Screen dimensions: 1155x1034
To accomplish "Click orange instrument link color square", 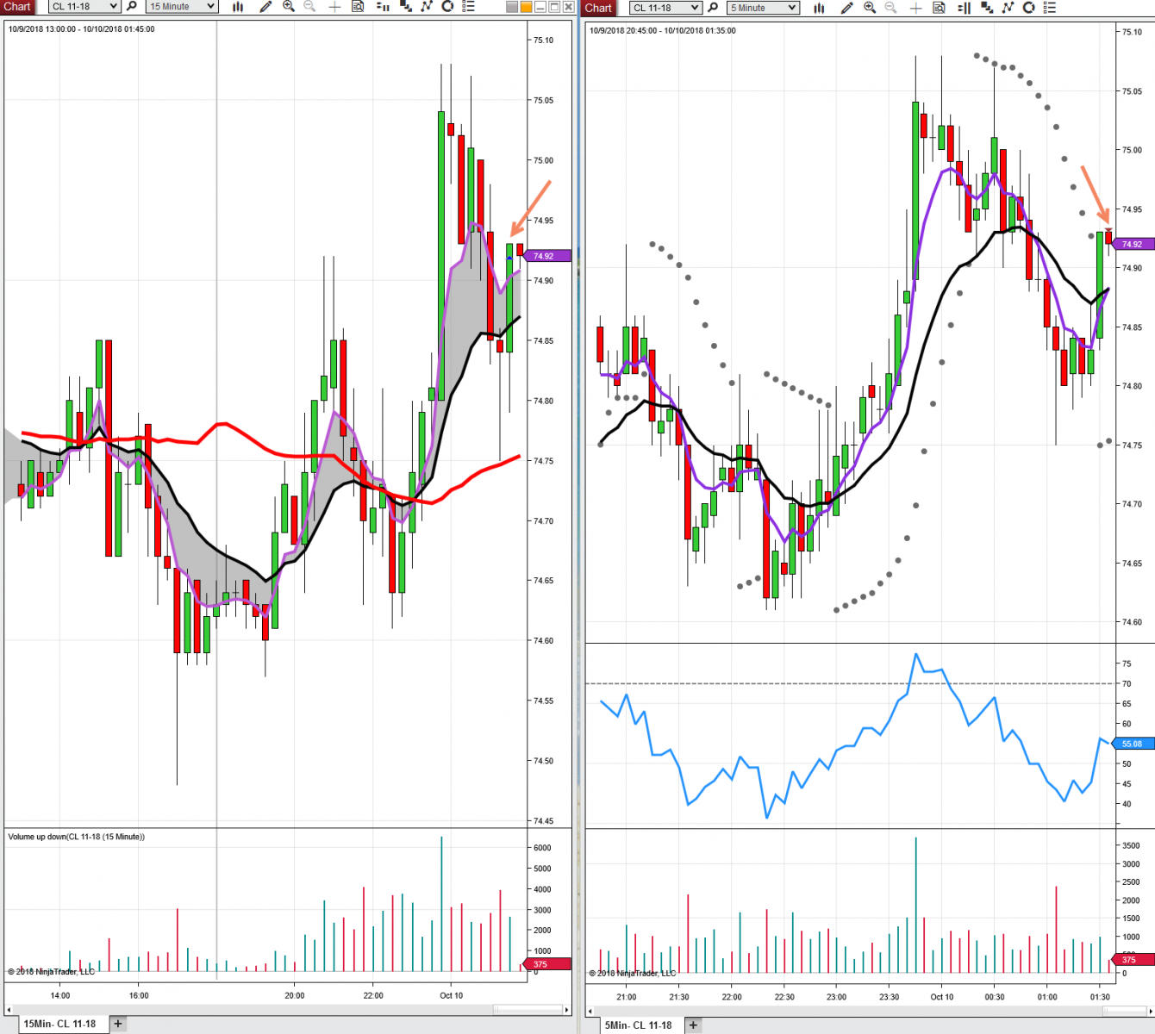I will point(526,7).
